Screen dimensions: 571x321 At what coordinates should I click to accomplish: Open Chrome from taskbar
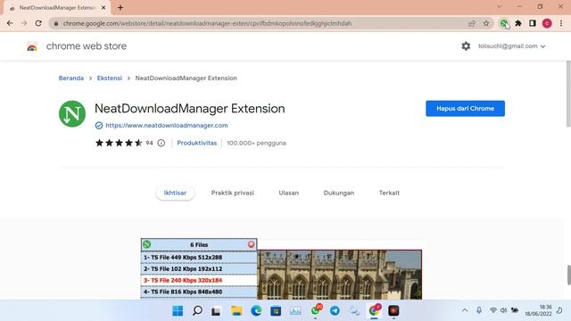click(x=374, y=311)
